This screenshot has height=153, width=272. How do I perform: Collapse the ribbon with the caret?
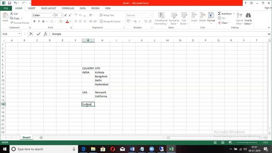click(269, 28)
